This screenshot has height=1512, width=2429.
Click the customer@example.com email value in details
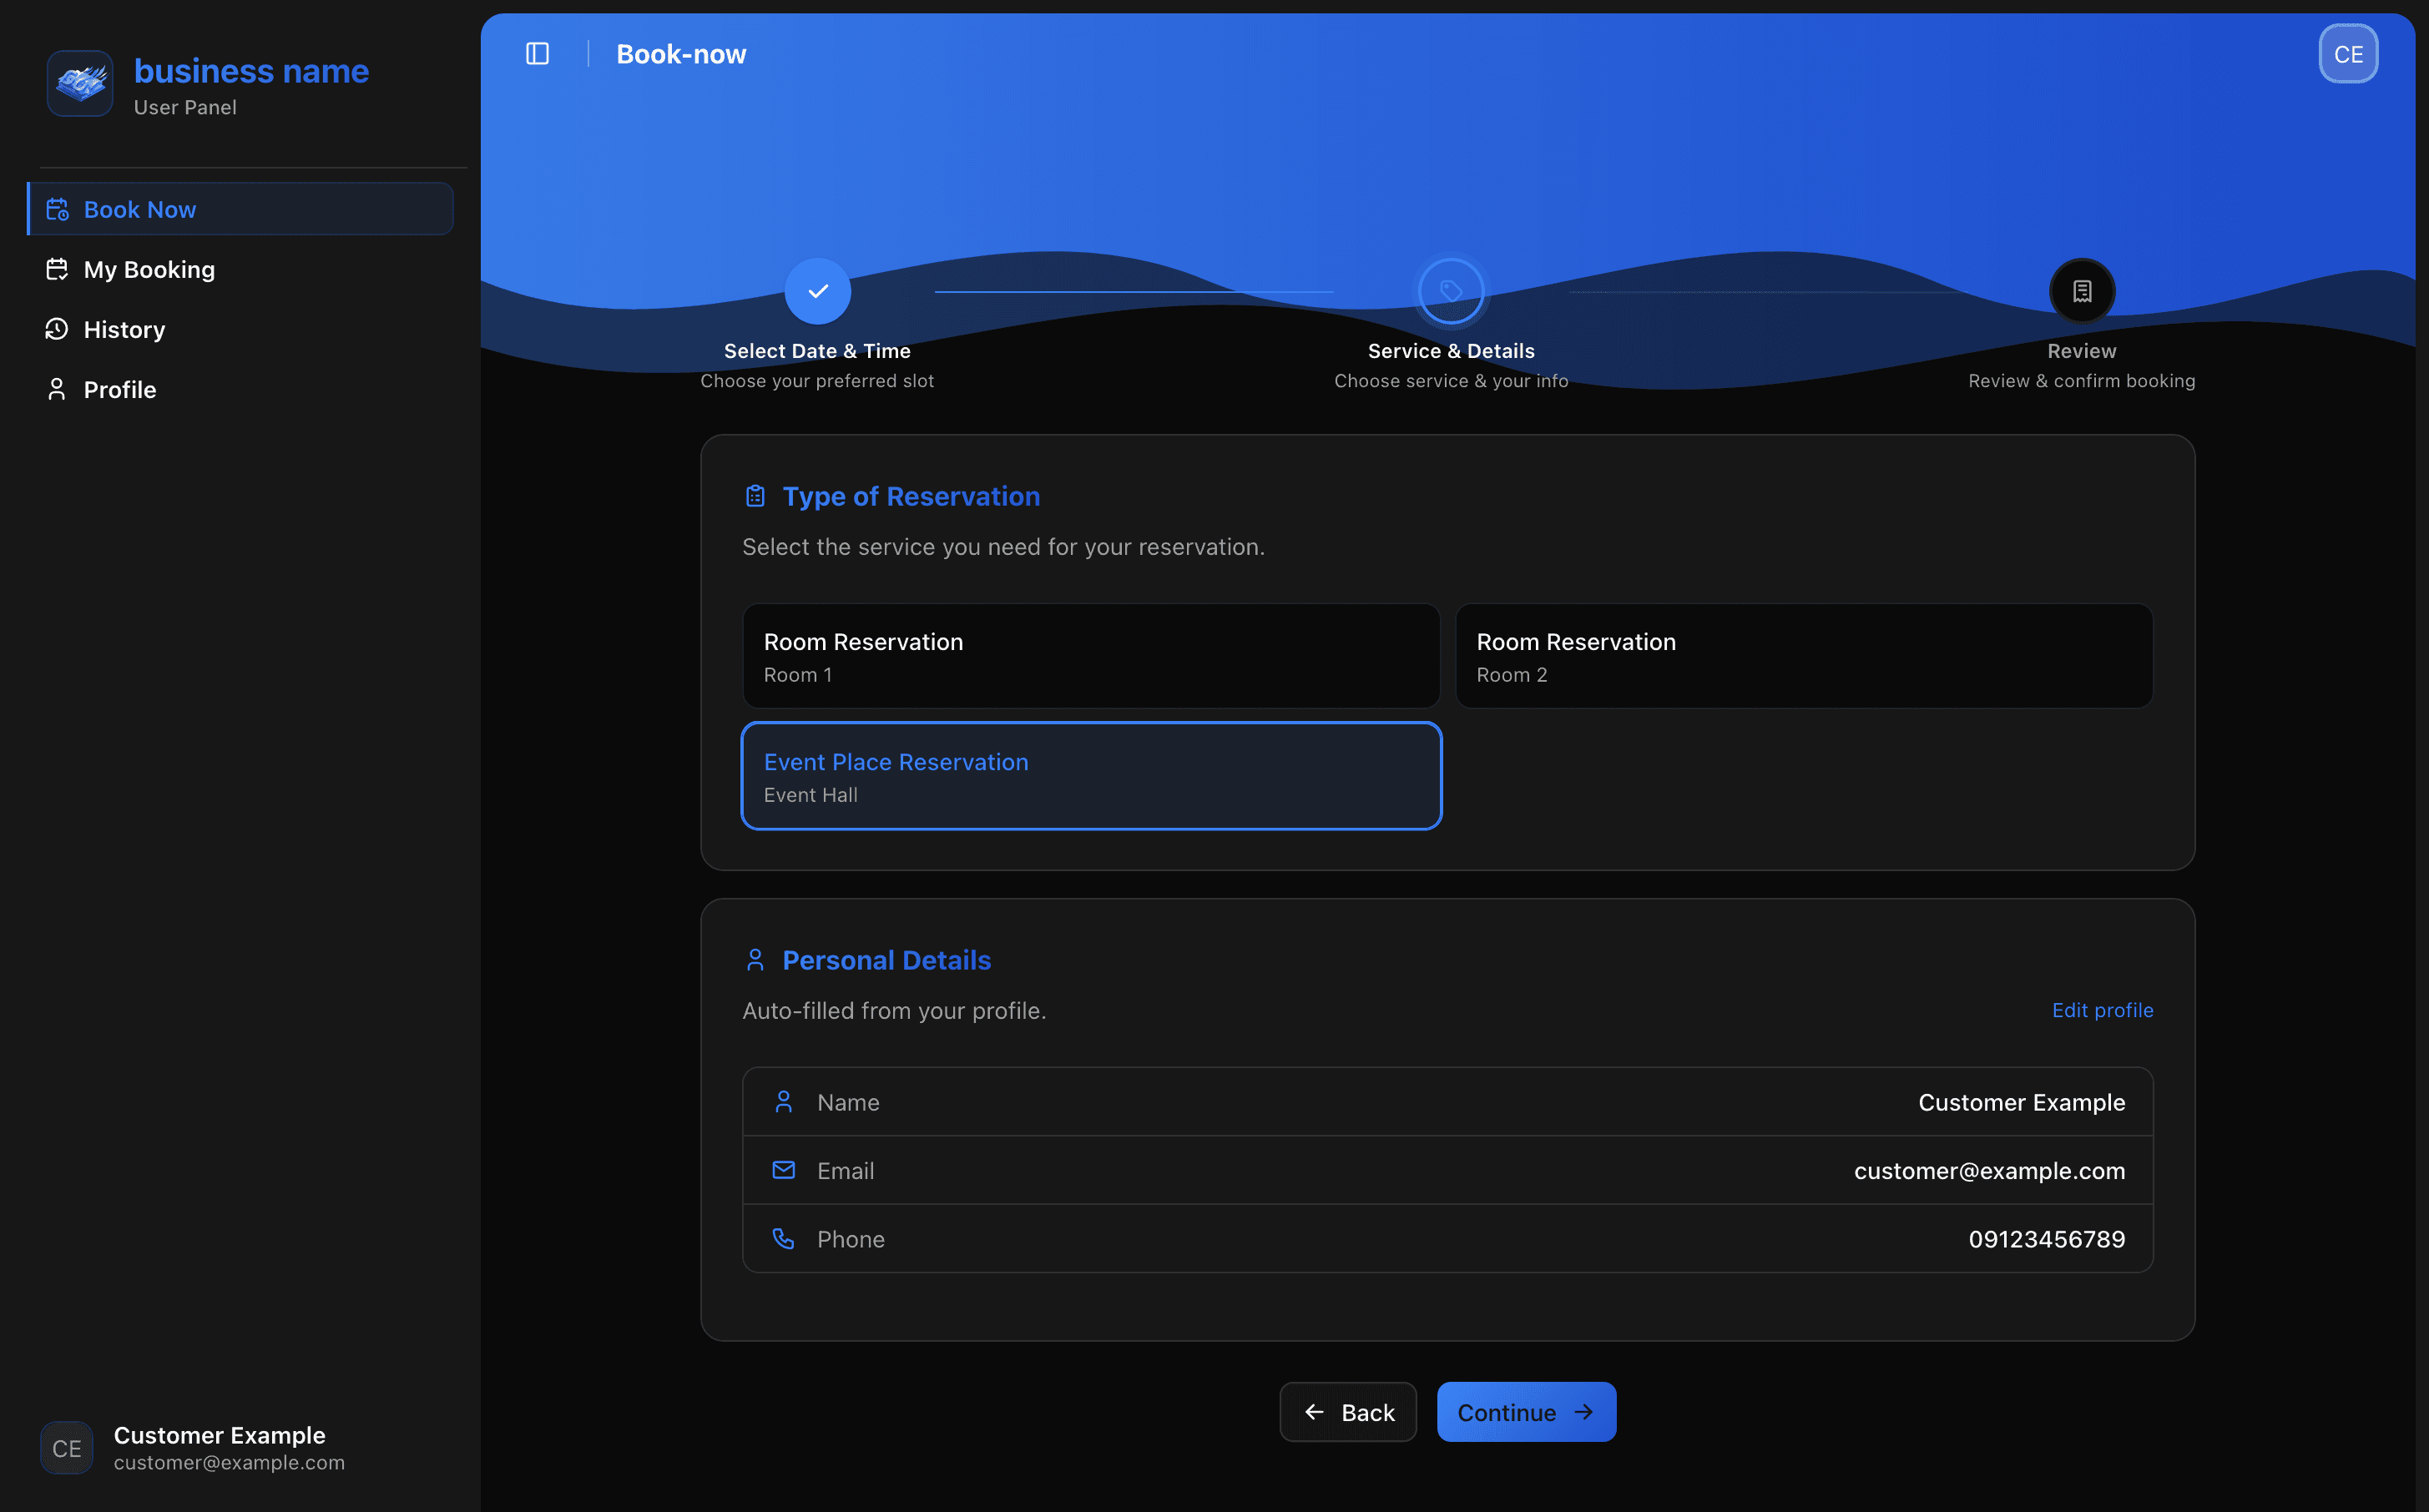1989,1170
